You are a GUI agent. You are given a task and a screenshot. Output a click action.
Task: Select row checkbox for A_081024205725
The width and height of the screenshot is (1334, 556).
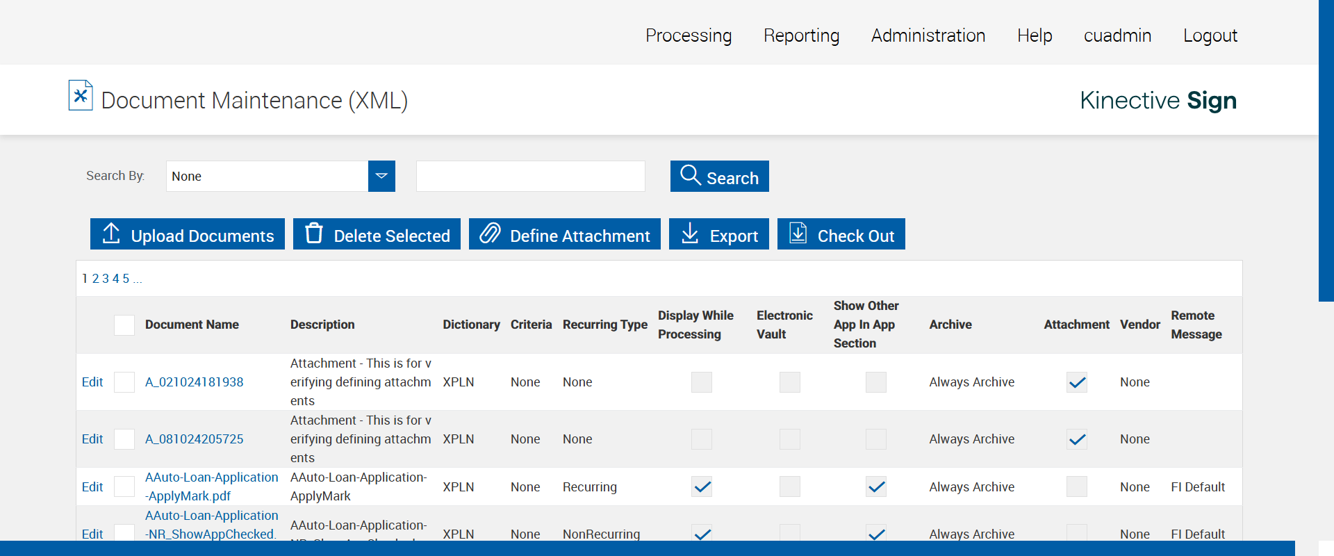click(x=124, y=439)
